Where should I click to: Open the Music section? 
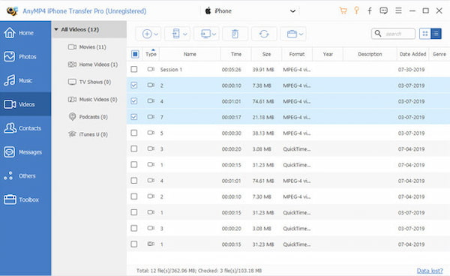pyautogui.click(x=25, y=80)
